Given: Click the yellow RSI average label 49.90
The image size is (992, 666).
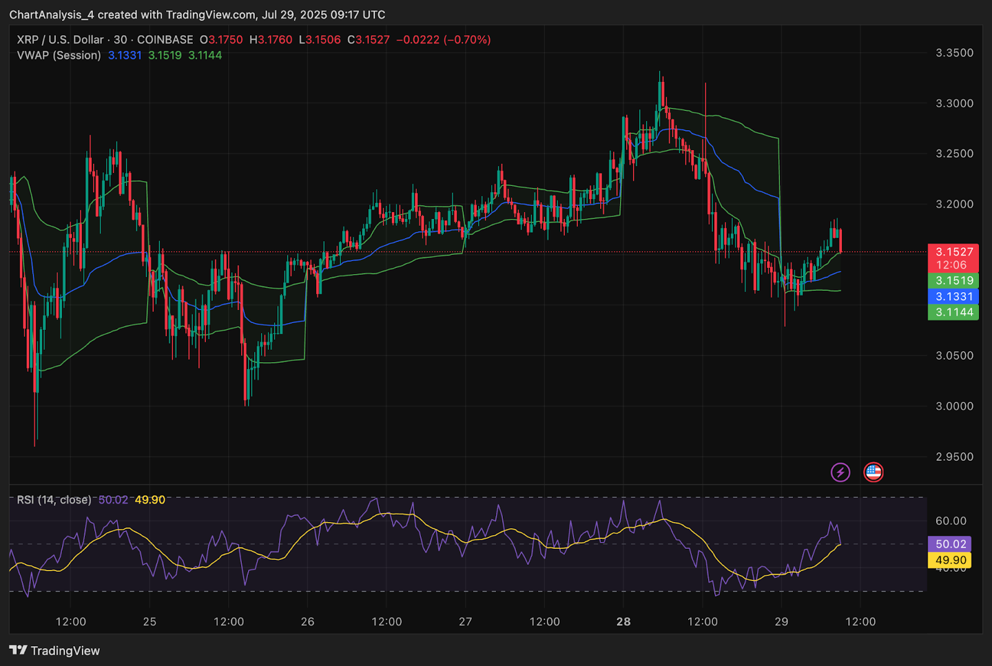Looking at the screenshot, I should (x=950, y=560).
